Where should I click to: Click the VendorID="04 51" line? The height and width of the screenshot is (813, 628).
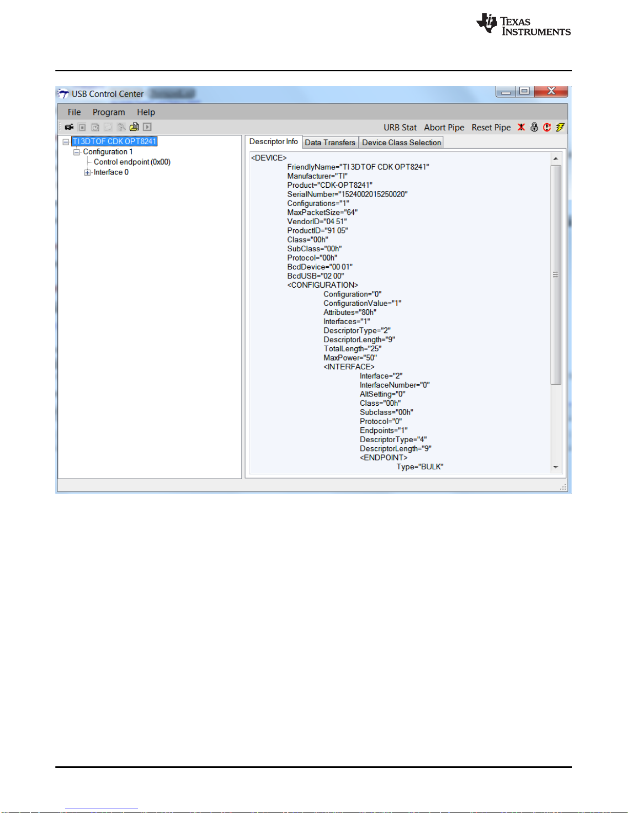tap(317, 222)
